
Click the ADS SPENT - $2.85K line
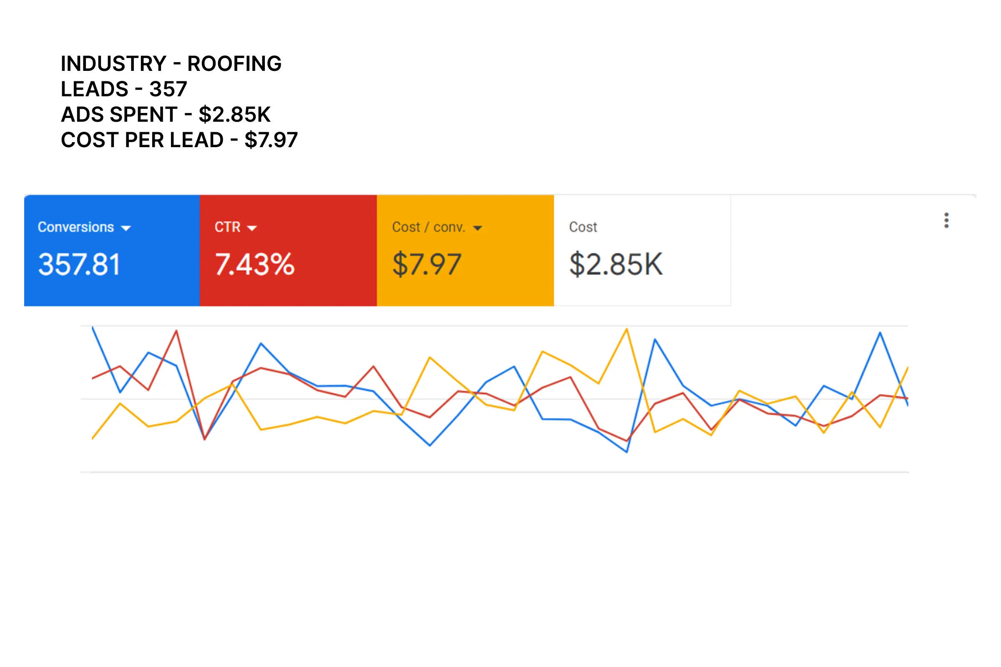point(166,114)
